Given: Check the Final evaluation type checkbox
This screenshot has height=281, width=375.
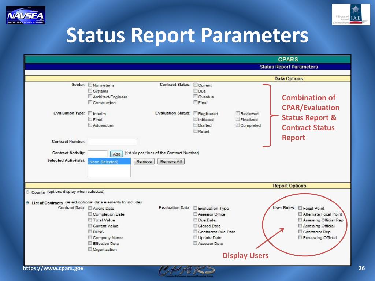Looking at the screenshot, I should (90, 119).
